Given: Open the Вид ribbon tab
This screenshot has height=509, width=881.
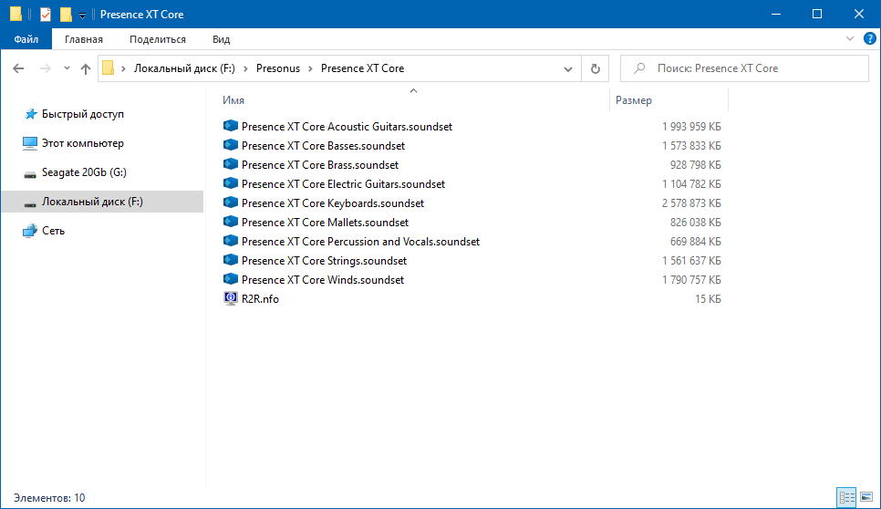Looking at the screenshot, I should click(x=222, y=39).
